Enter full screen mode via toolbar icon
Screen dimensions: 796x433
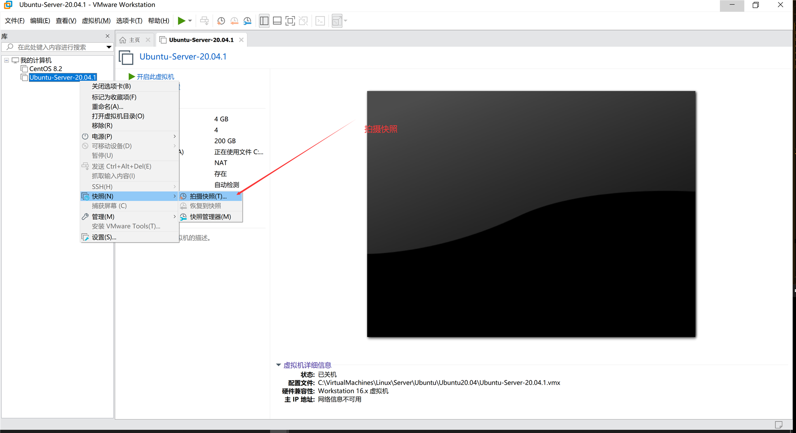coord(290,21)
